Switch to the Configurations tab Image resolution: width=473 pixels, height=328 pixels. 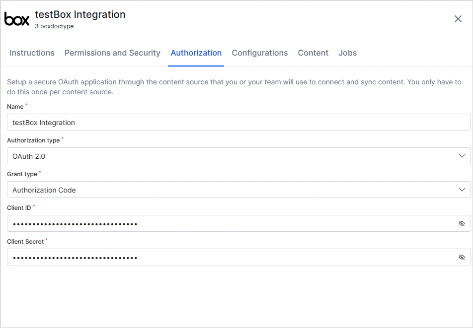click(x=259, y=53)
